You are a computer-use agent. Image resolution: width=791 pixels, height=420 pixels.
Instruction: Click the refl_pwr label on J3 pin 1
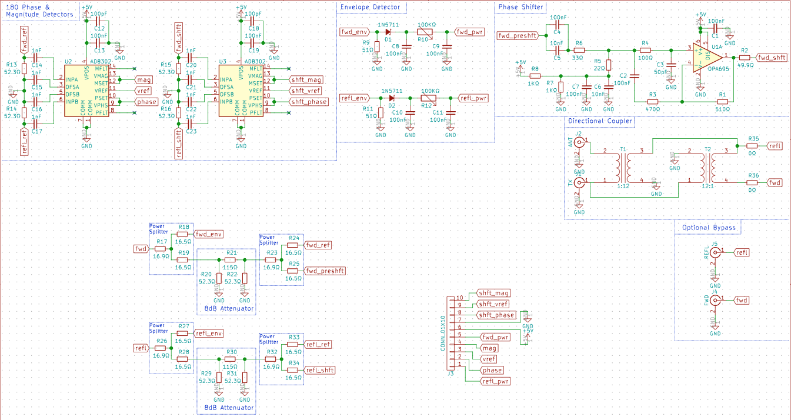(x=495, y=381)
